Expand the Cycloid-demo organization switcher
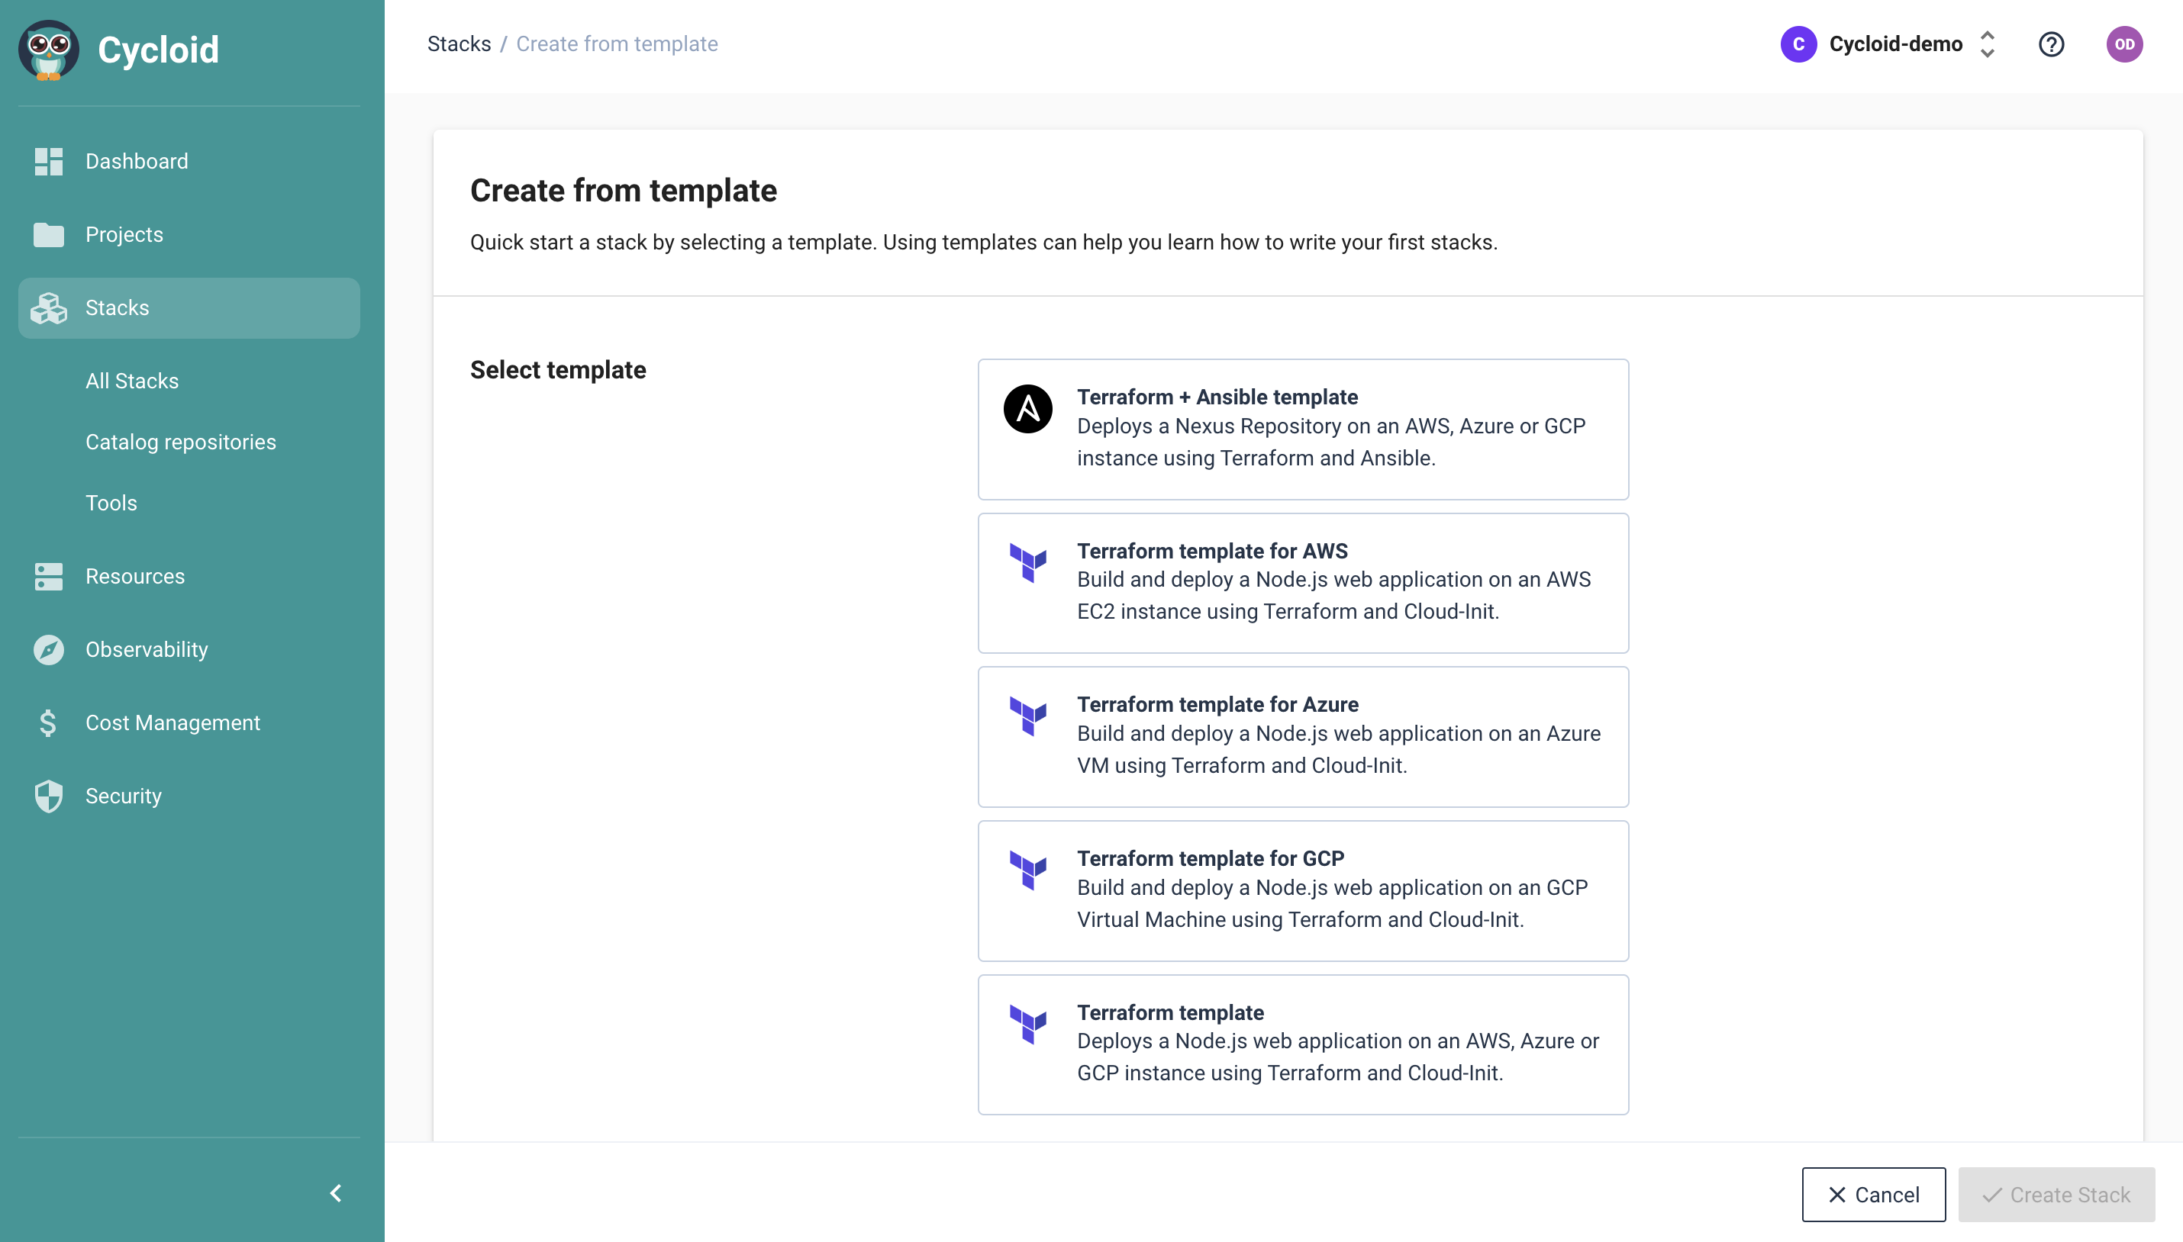Viewport: 2183px width, 1242px height. [1988, 44]
